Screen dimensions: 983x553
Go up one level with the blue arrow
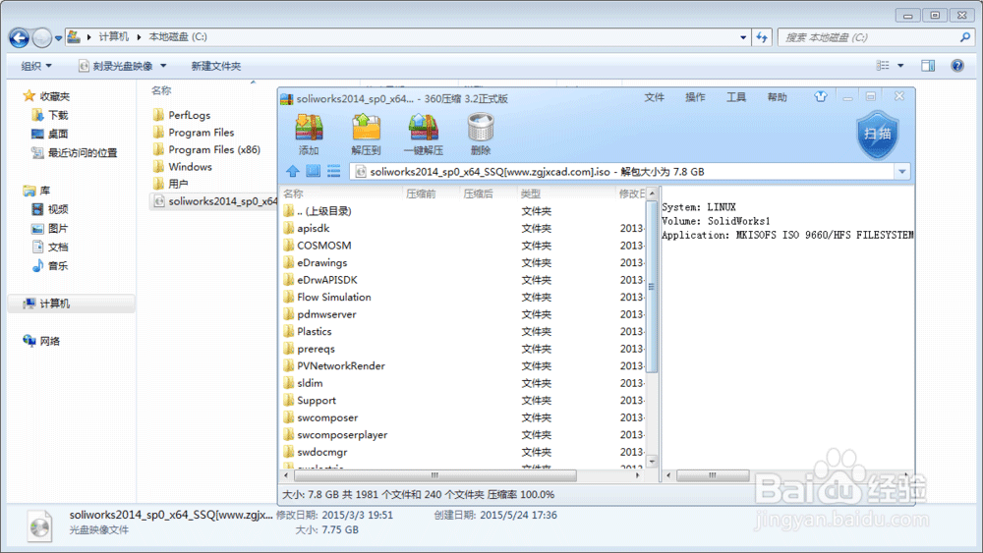point(293,171)
